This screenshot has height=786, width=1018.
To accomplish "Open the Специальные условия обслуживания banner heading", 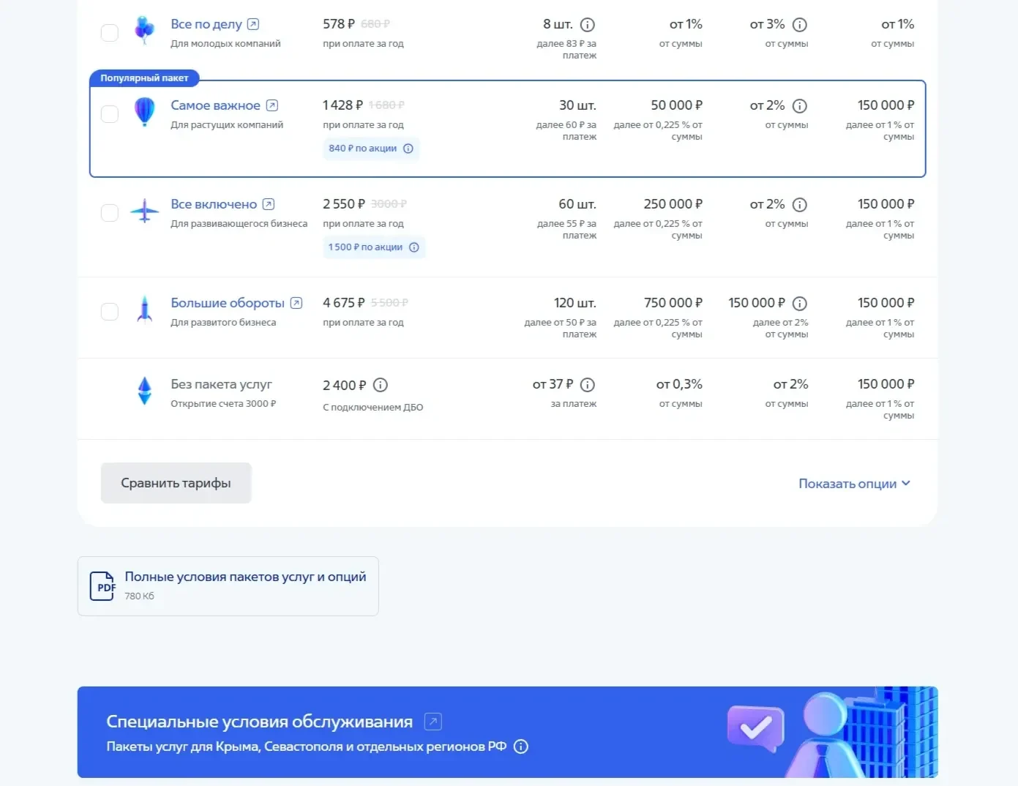I will (x=260, y=722).
